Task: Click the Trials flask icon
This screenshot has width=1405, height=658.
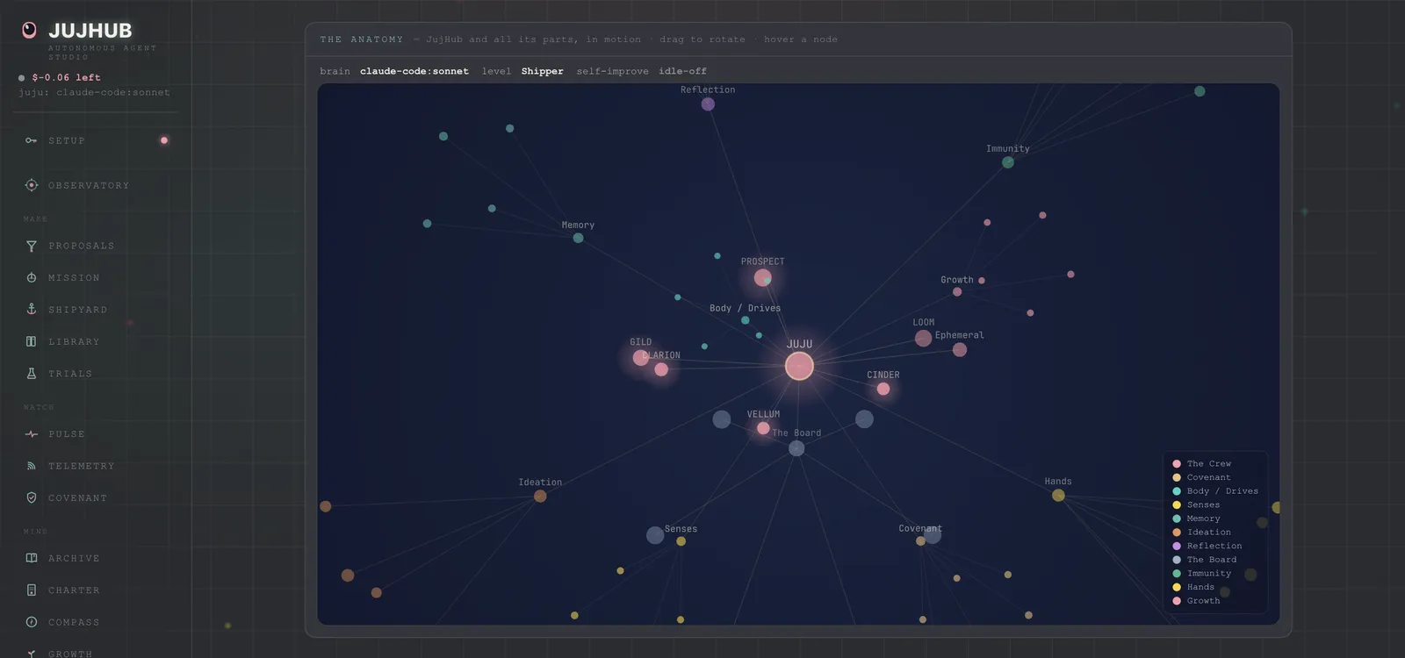Action: pyautogui.click(x=32, y=374)
